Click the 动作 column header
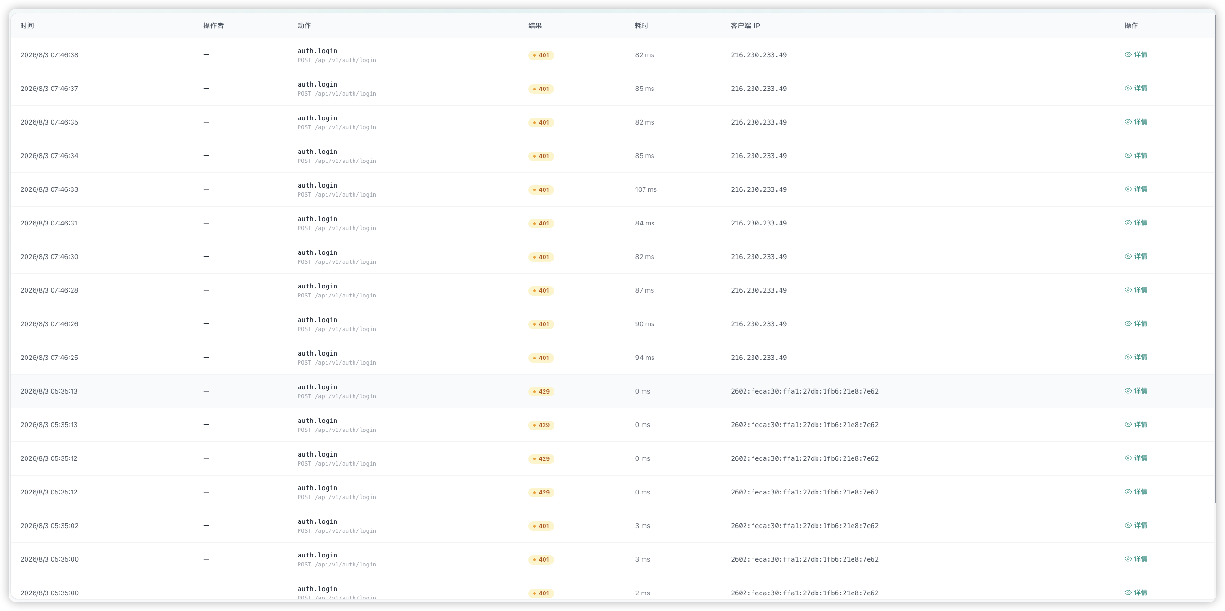 304,26
